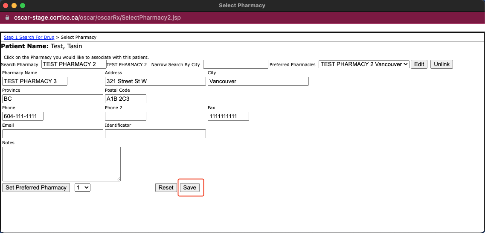Open the Step 1 Search For Drug link
Viewport: 485px width, 233px height.
29,37
